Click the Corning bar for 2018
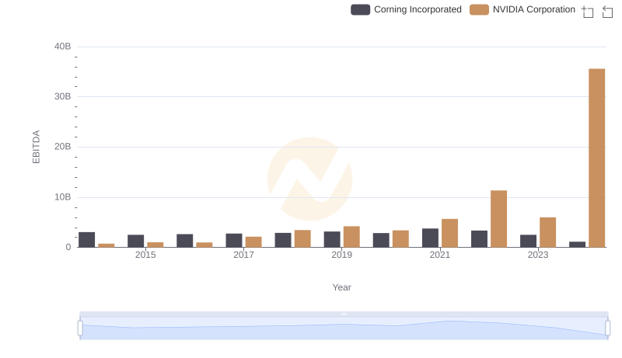Viewport: 622px width, 358px height. click(x=283, y=241)
